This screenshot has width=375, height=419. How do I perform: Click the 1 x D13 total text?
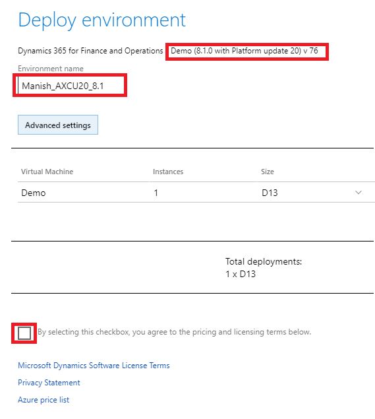point(241,274)
